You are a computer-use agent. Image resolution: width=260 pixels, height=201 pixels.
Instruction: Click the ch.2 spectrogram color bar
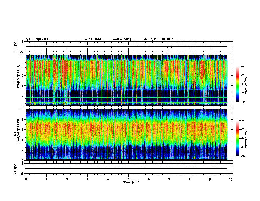(237, 138)
